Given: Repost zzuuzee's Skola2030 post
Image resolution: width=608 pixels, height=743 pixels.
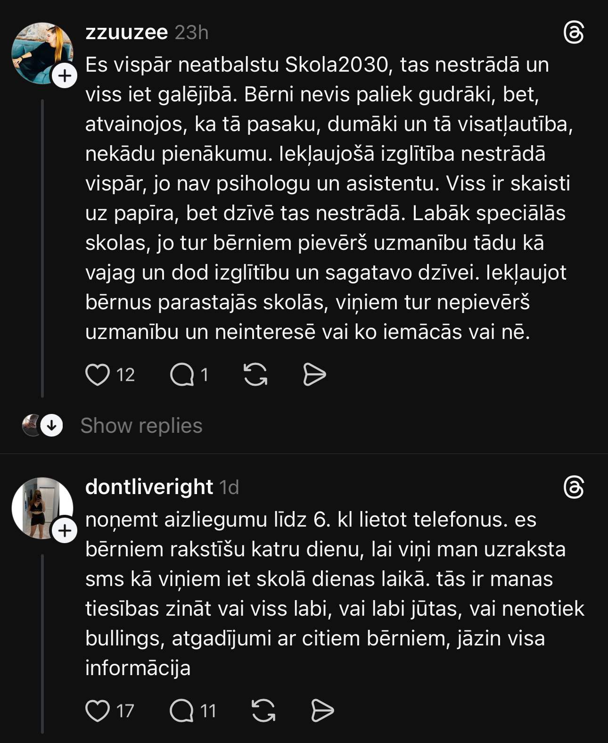Looking at the screenshot, I should point(255,375).
